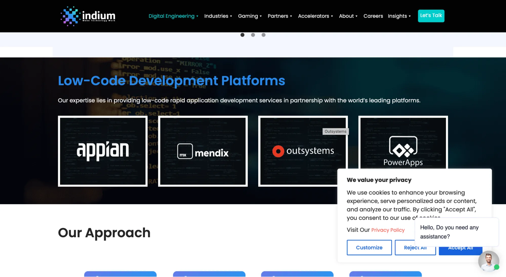This screenshot has width=506, height=277.
Task: Open the Mendix platform card
Action: click(x=203, y=151)
